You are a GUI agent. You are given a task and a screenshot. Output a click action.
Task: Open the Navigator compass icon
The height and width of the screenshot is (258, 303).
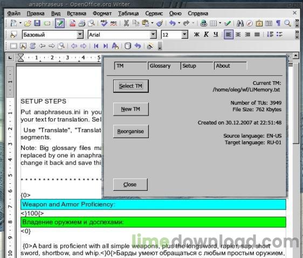click(250, 24)
